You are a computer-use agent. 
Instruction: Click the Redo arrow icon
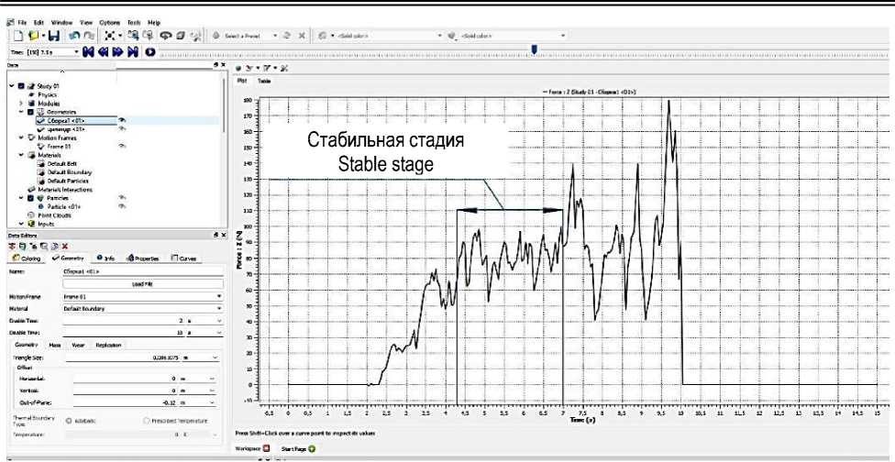(x=88, y=36)
